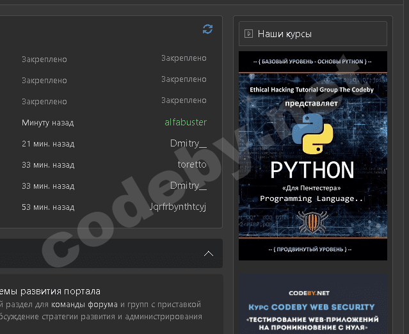Open the Наши курсы section header
Viewport: 409px width, 334px height.
click(313, 34)
